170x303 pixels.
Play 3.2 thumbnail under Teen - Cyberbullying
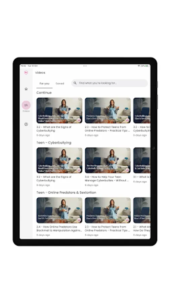(59, 160)
